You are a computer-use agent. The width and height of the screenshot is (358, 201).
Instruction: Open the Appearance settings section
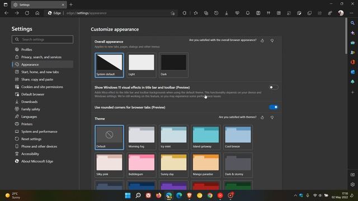43,65
